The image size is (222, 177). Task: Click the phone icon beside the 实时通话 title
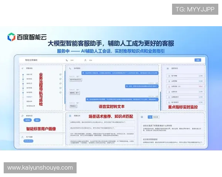tap(70, 68)
